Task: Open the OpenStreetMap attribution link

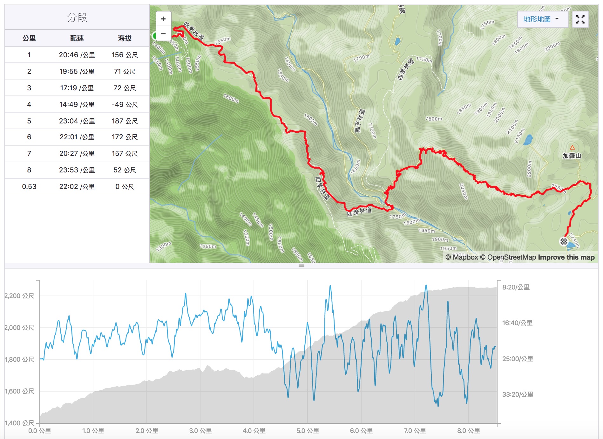Action: pos(508,257)
